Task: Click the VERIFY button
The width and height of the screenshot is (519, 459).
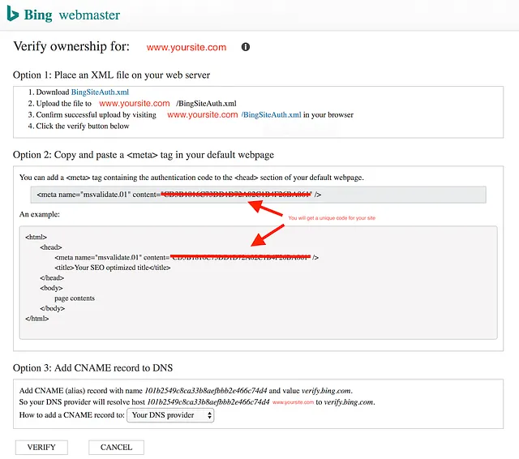Action: pos(41,447)
